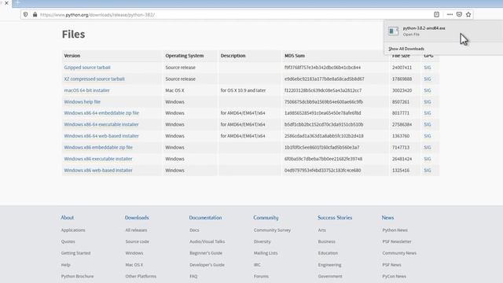503x283 pixels.
Task: Open PSF Newsletter footer link
Action: [397, 241]
